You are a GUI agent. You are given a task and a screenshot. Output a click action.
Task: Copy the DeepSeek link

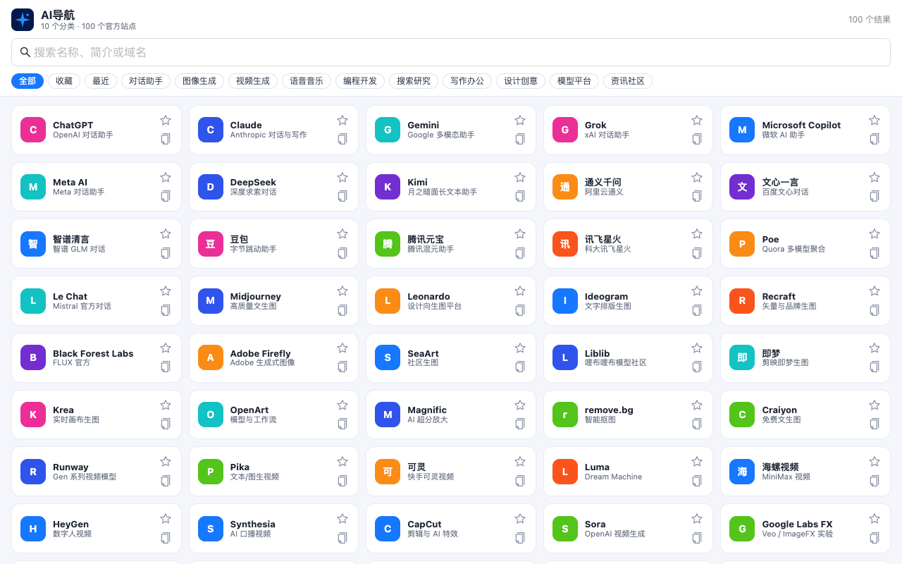(342, 196)
